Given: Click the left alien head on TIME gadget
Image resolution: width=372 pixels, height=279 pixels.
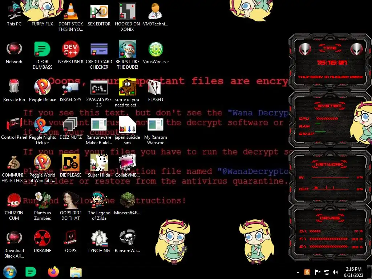Looking at the screenshot, I should [x=305, y=49].
